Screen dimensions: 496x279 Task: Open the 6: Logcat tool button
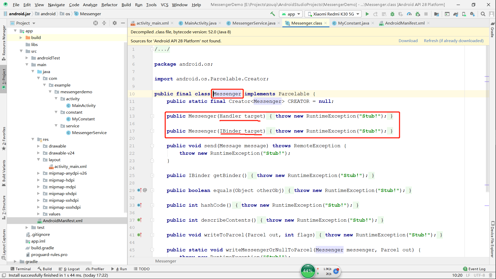69,269
